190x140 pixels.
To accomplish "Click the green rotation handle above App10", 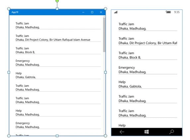I will click(57, 1).
